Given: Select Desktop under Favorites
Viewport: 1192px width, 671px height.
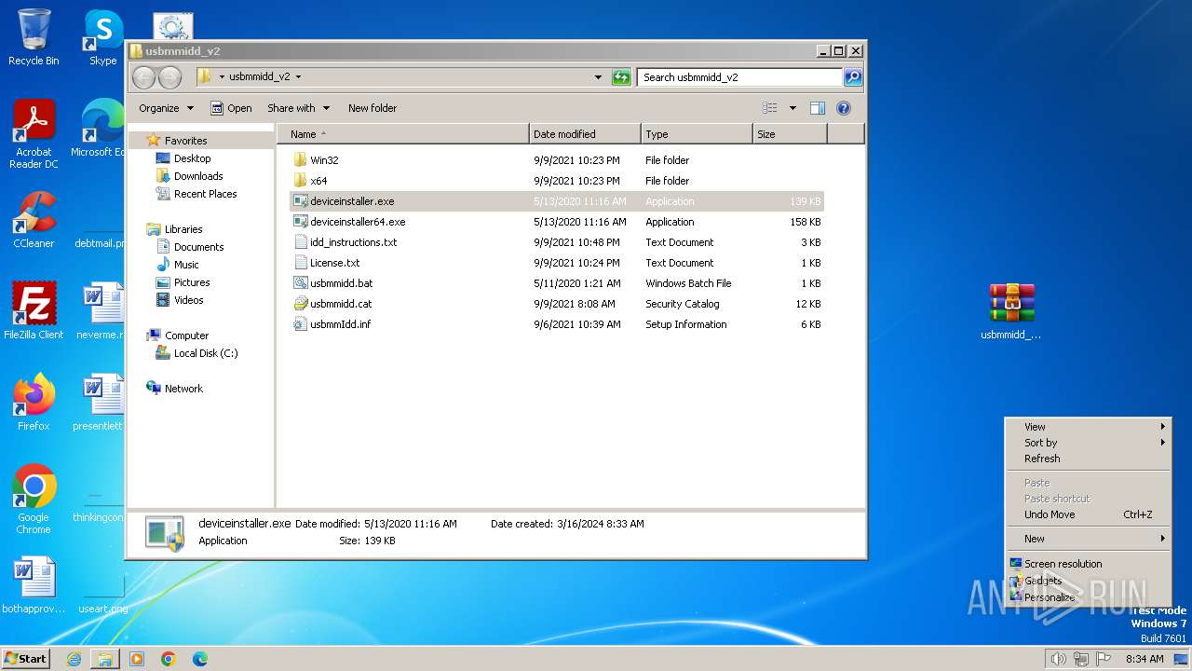Looking at the screenshot, I should click(192, 158).
